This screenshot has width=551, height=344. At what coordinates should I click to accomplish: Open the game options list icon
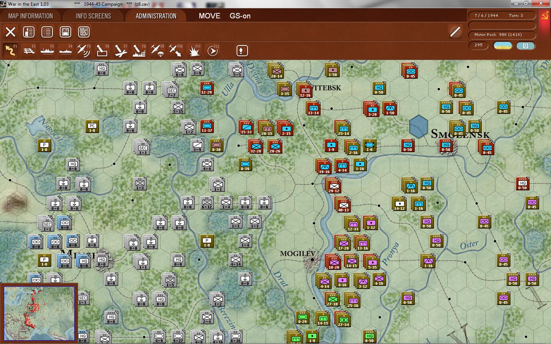pos(47,32)
